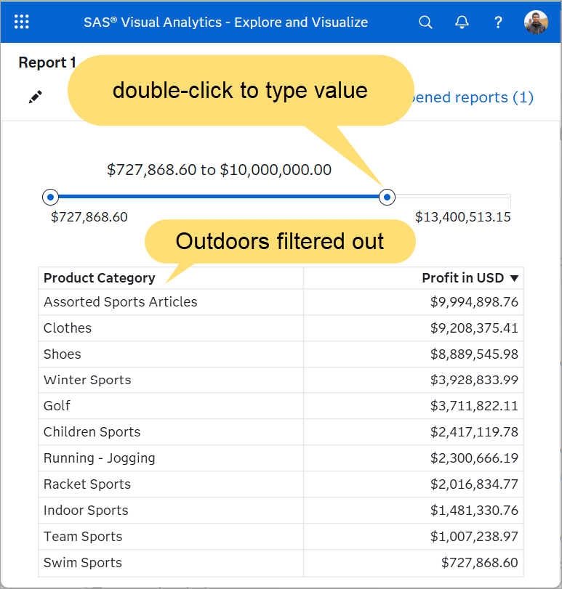This screenshot has height=589, width=562.
Task: Click the Profit in USD column header
Action: point(414,278)
